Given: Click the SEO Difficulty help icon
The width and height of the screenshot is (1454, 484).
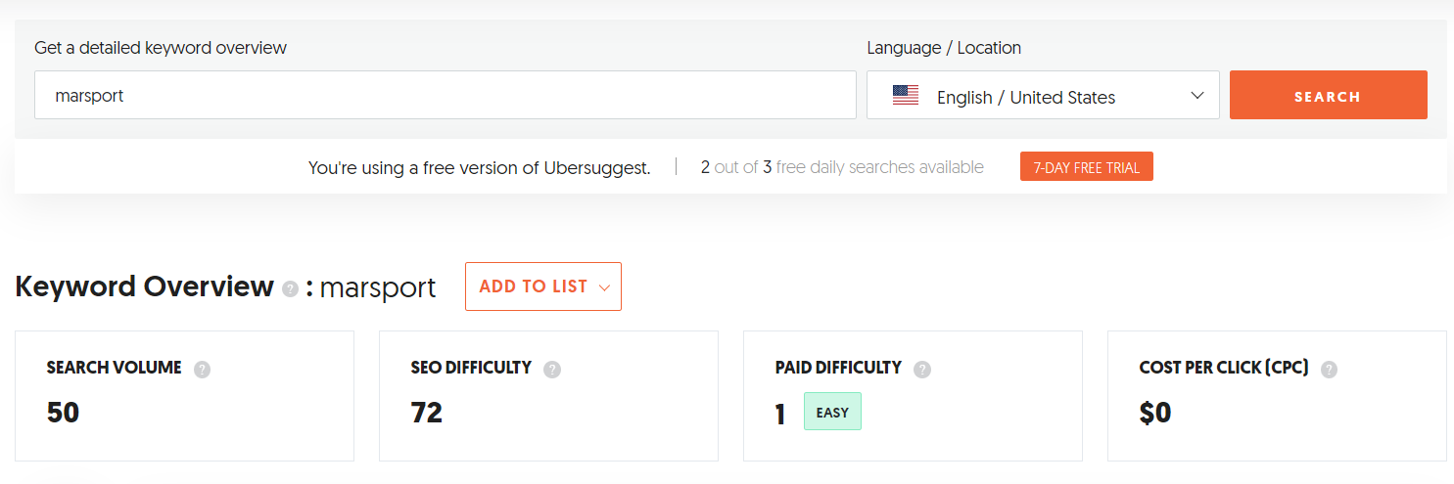Looking at the screenshot, I should [552, 370].
